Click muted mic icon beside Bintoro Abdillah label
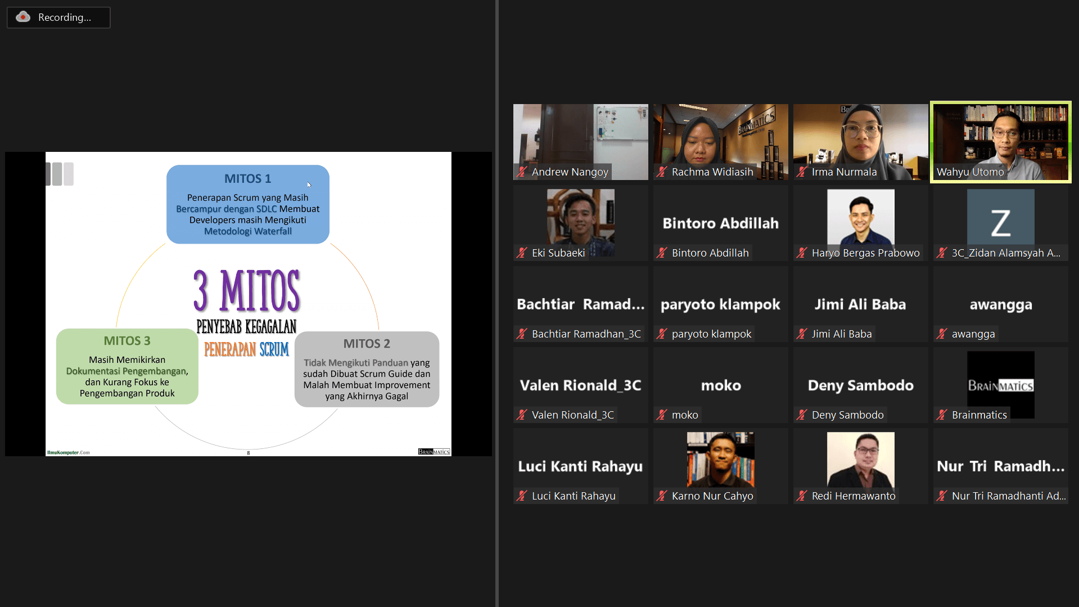1079x607 pixels. click(662, 253)
